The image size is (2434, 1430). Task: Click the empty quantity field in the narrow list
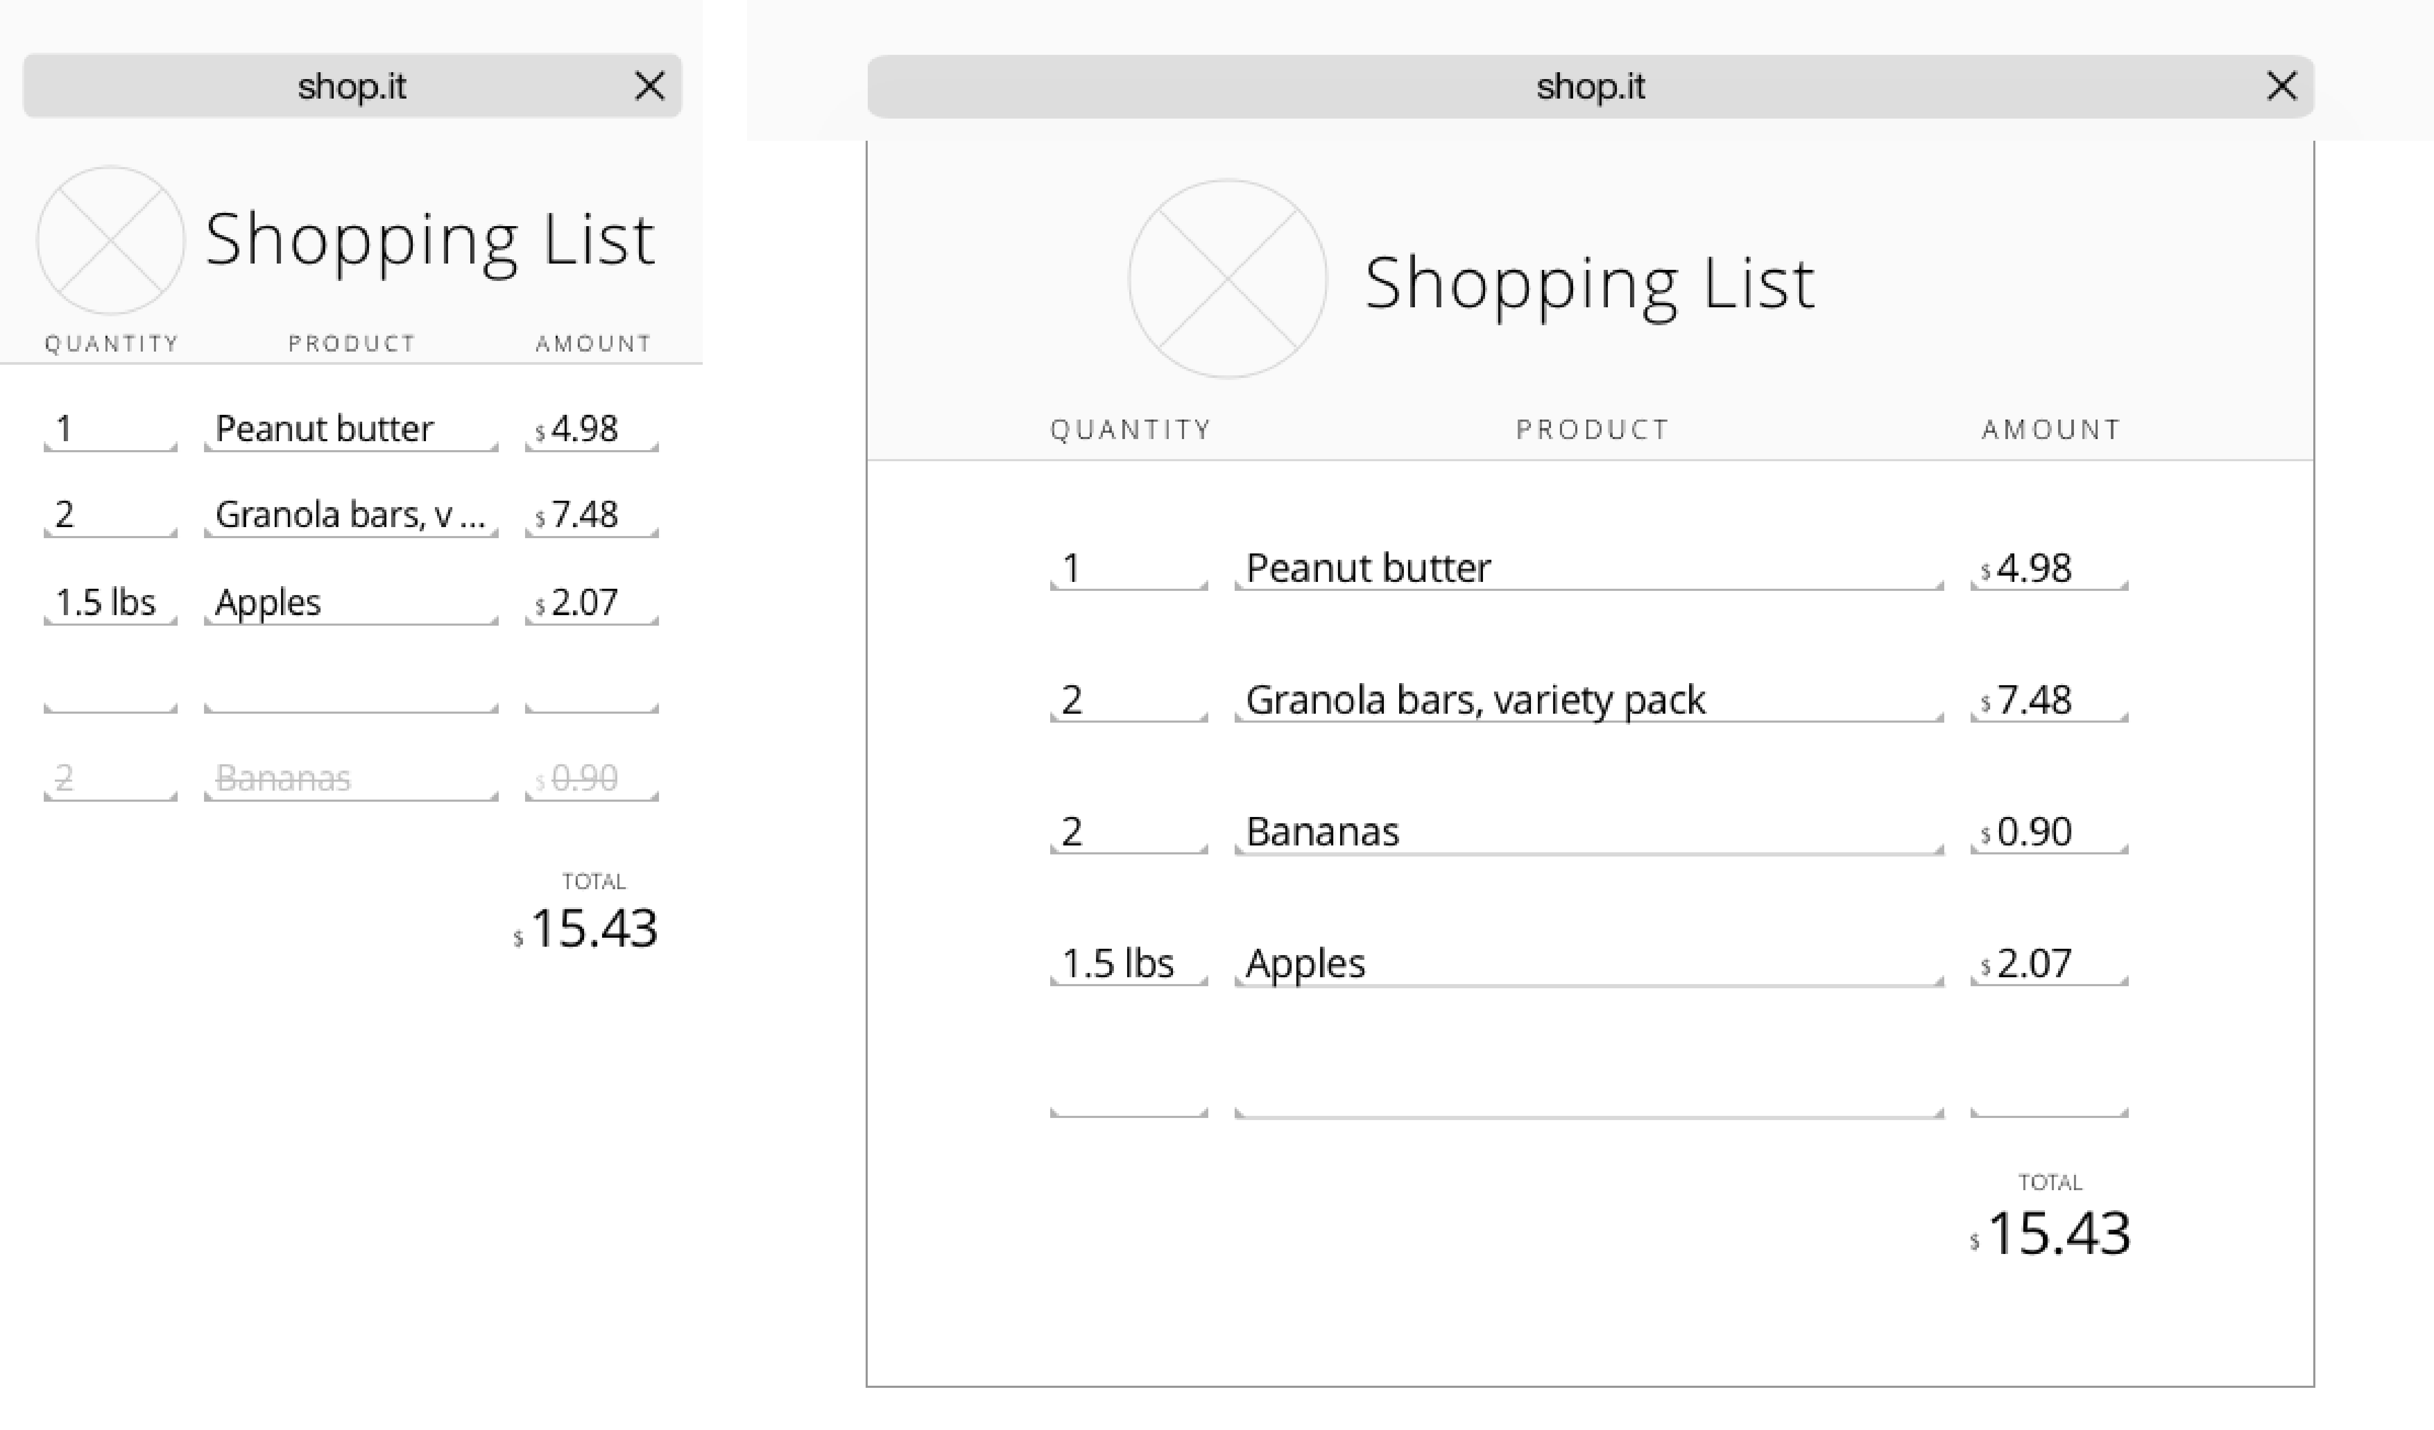[x=110, y=692]
